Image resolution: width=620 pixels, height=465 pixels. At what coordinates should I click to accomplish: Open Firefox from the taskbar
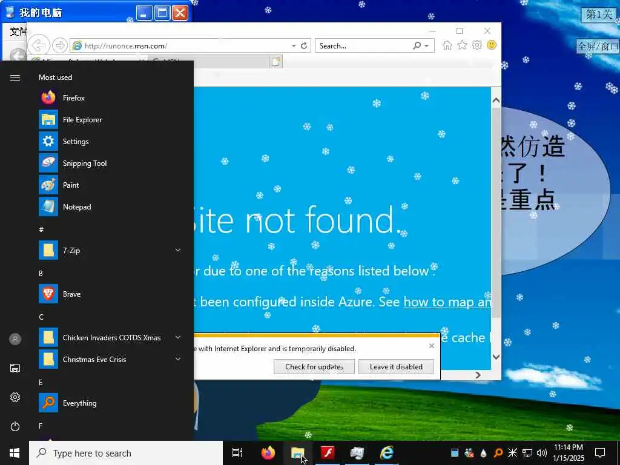click(x=268, y=453)
